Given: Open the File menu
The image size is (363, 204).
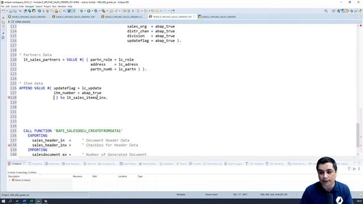Looking at the screenshot, I should tap(2, 6).
